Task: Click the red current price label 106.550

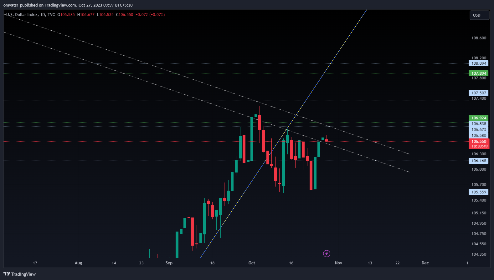Action: point(479,142)
